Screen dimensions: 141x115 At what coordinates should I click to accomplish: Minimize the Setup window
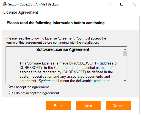[x=109, y=4]
